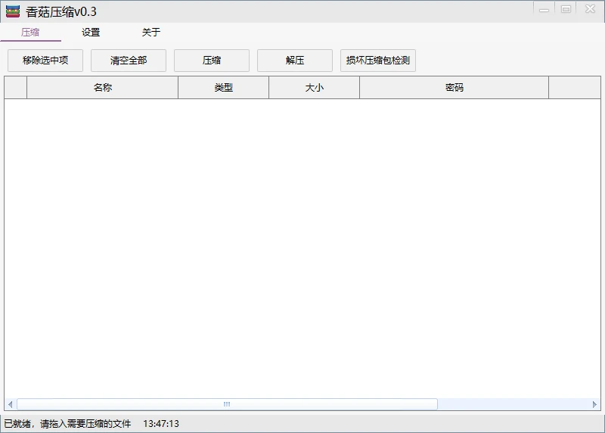Click the 解压 button
The height and width of the screenshot is (433, 605).
295,61
